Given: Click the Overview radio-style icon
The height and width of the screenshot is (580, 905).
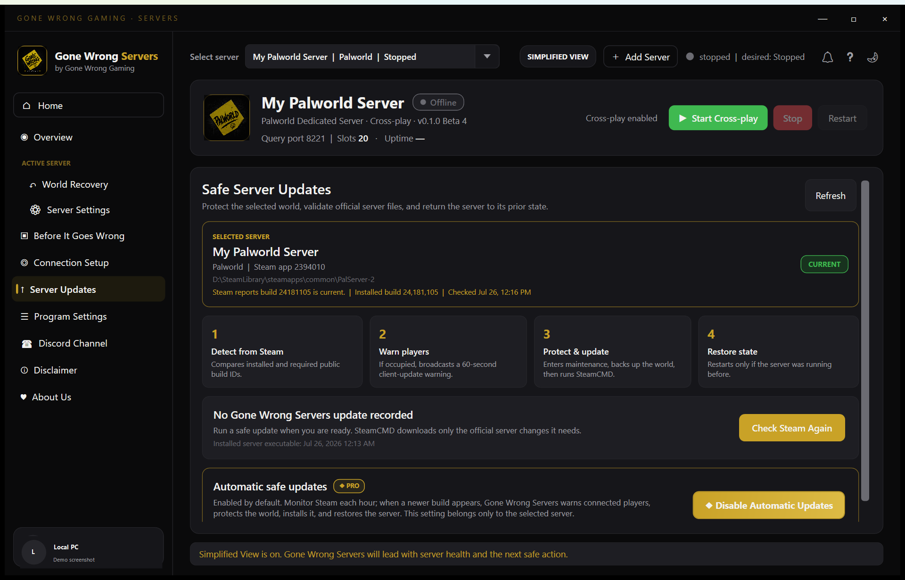Looking at the screenshot, I should click(x=25, y=137).
